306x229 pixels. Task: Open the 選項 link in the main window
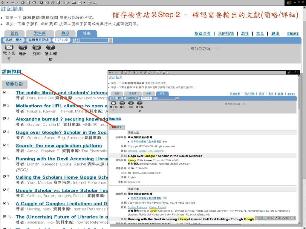(245, 33)
